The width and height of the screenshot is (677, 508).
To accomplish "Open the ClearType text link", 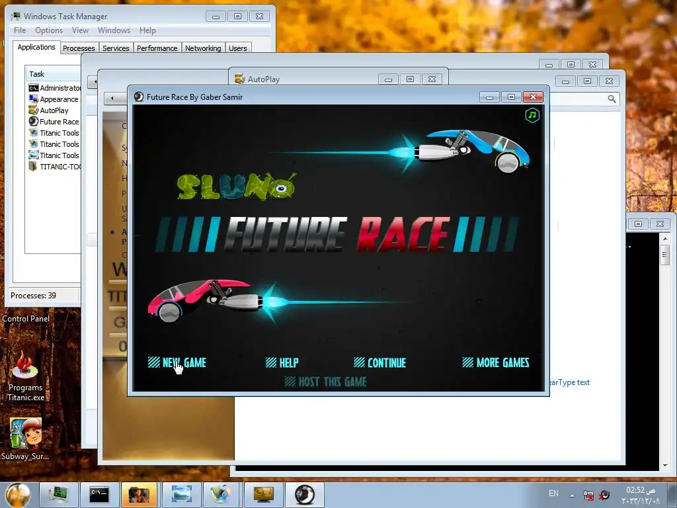I will pyautogui.click(x=570, y=382).
